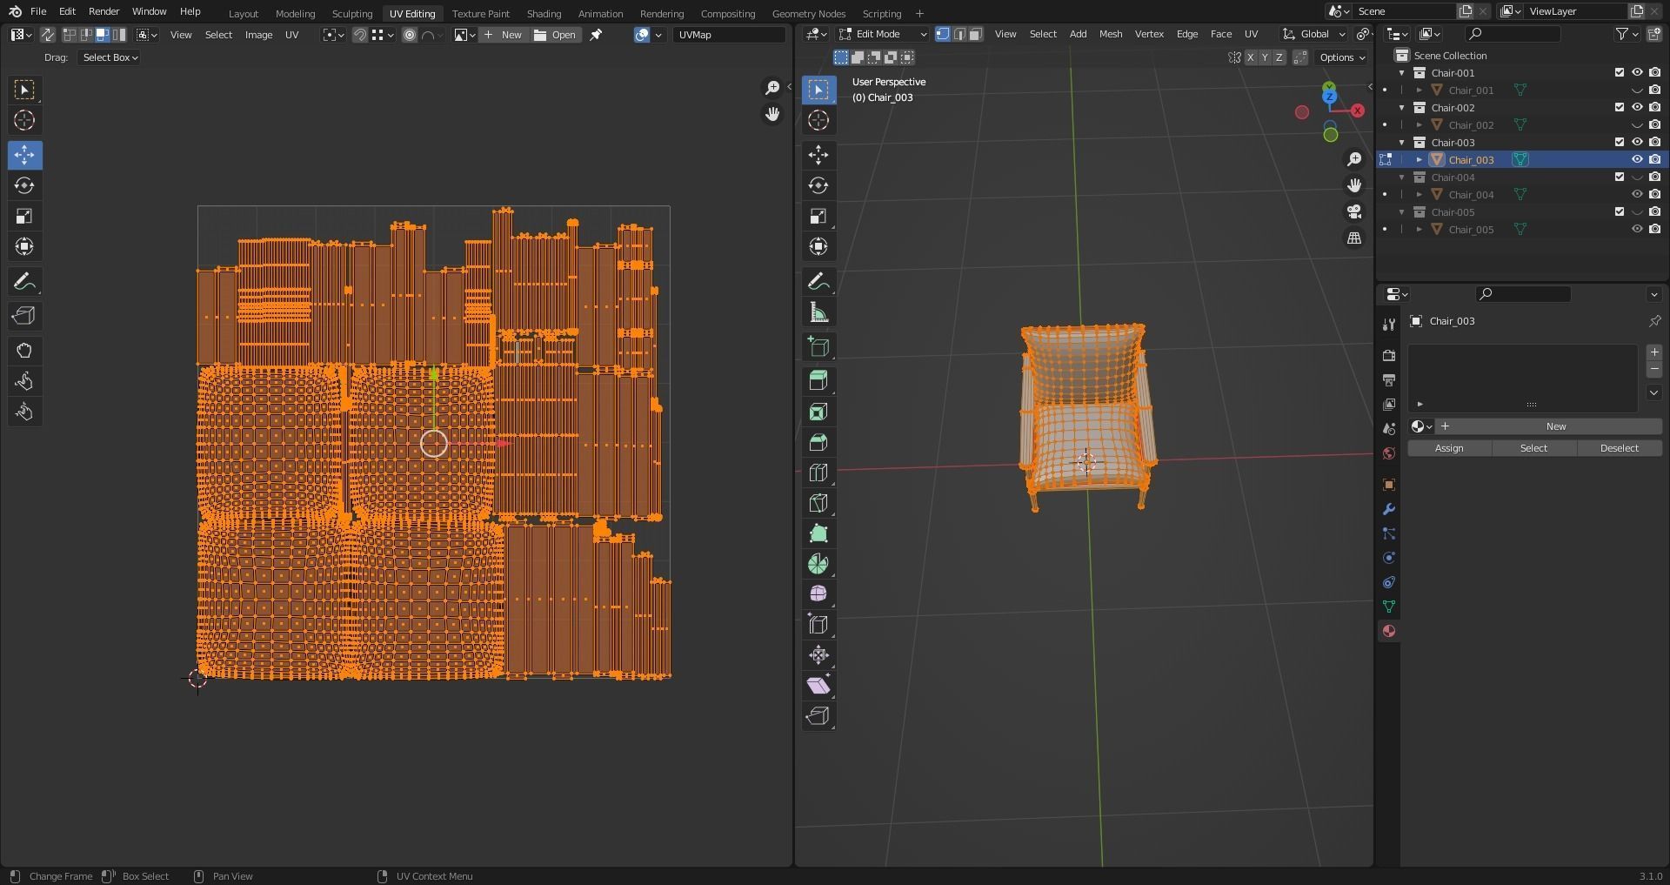Open the File menu

click(x=38, y=11)
